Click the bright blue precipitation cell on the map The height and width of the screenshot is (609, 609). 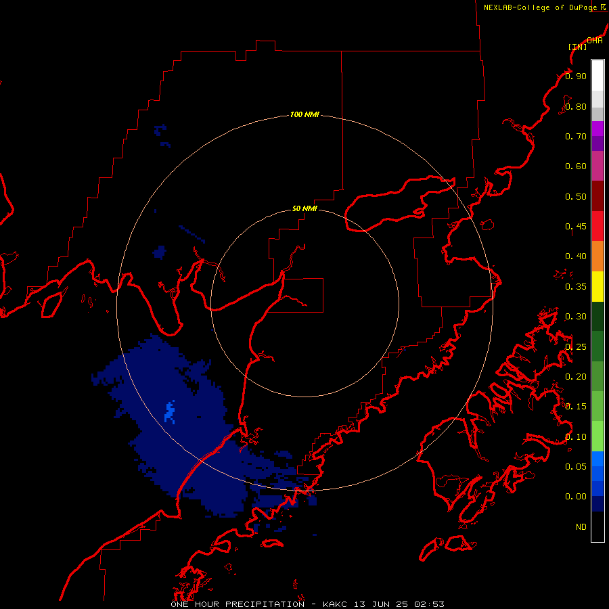click(x=170, y=413)
